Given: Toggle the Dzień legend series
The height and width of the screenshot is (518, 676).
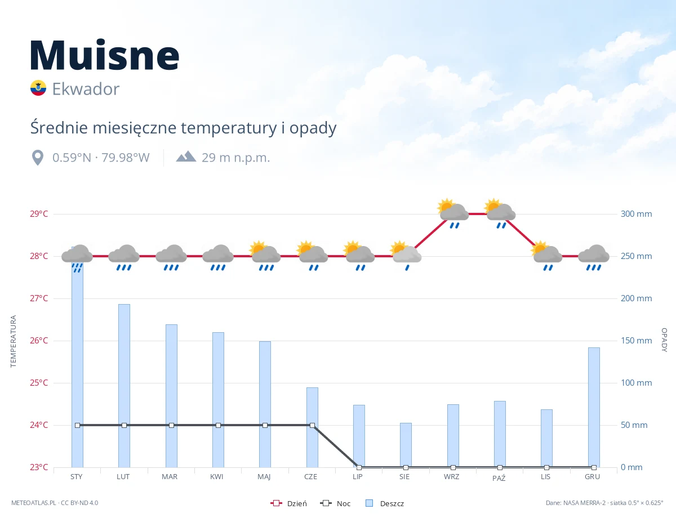Looking at the screenshot, I should [x=289, y=503].
